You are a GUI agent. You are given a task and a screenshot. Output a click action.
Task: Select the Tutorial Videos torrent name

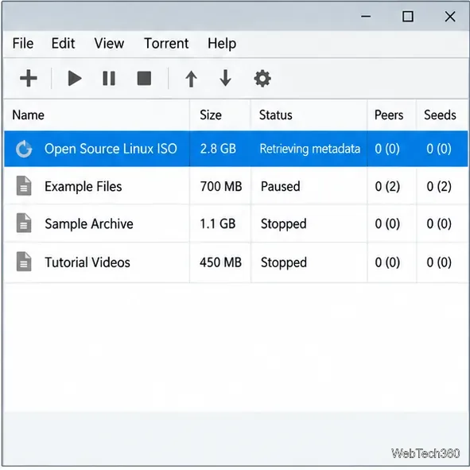tap(87, 262)
